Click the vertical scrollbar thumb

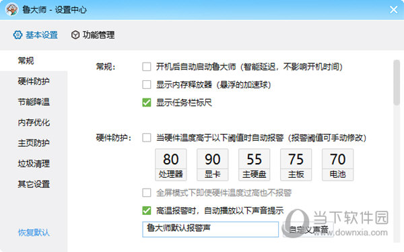point(397,82)
